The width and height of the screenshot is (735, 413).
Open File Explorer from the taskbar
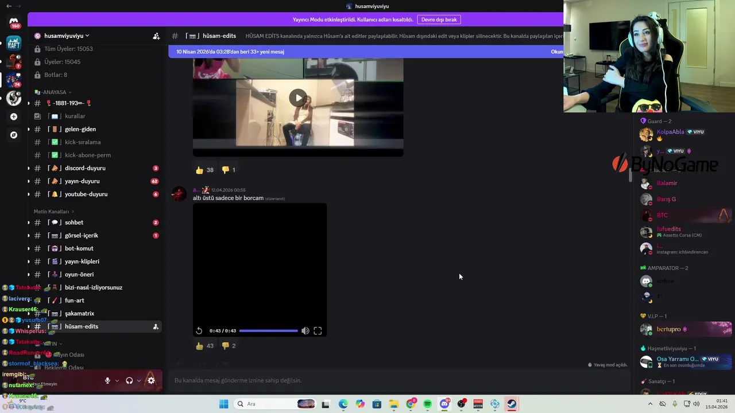(393, 404)
